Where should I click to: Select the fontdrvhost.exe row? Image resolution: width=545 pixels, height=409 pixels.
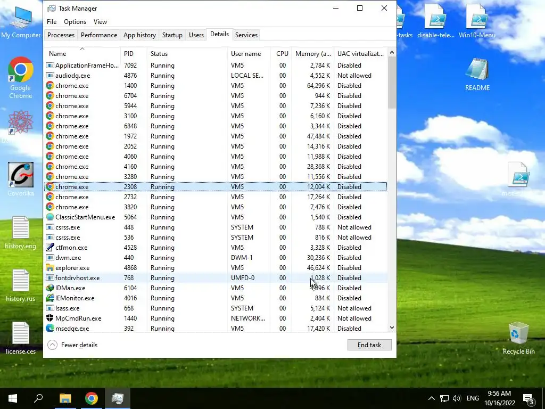[216, 278]
